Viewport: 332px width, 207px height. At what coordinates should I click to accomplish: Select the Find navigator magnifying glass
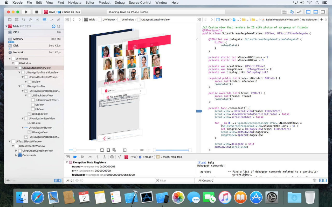pos(23,19)
